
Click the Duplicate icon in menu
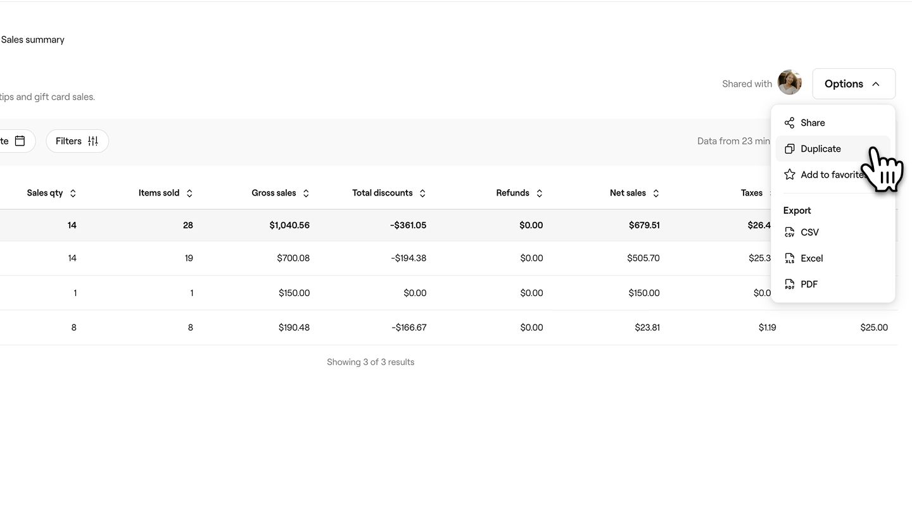pos(789,149)
